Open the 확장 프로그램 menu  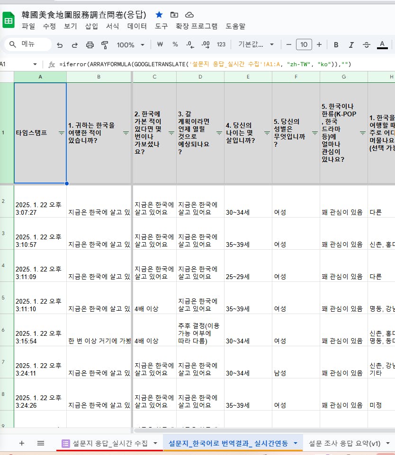(197, 26)
